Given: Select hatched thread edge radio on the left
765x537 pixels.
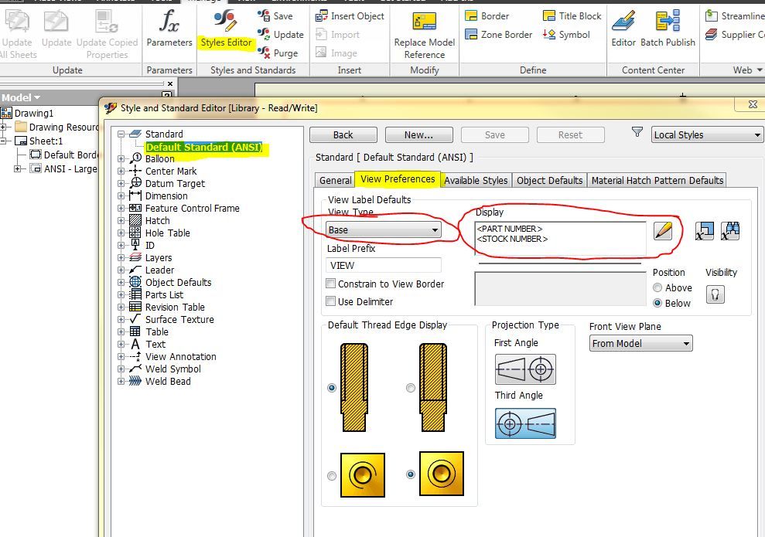Looking at the screenshot, I should [x=332, y=388].
